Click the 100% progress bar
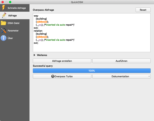Screen dimensions: 154x121 92,71
